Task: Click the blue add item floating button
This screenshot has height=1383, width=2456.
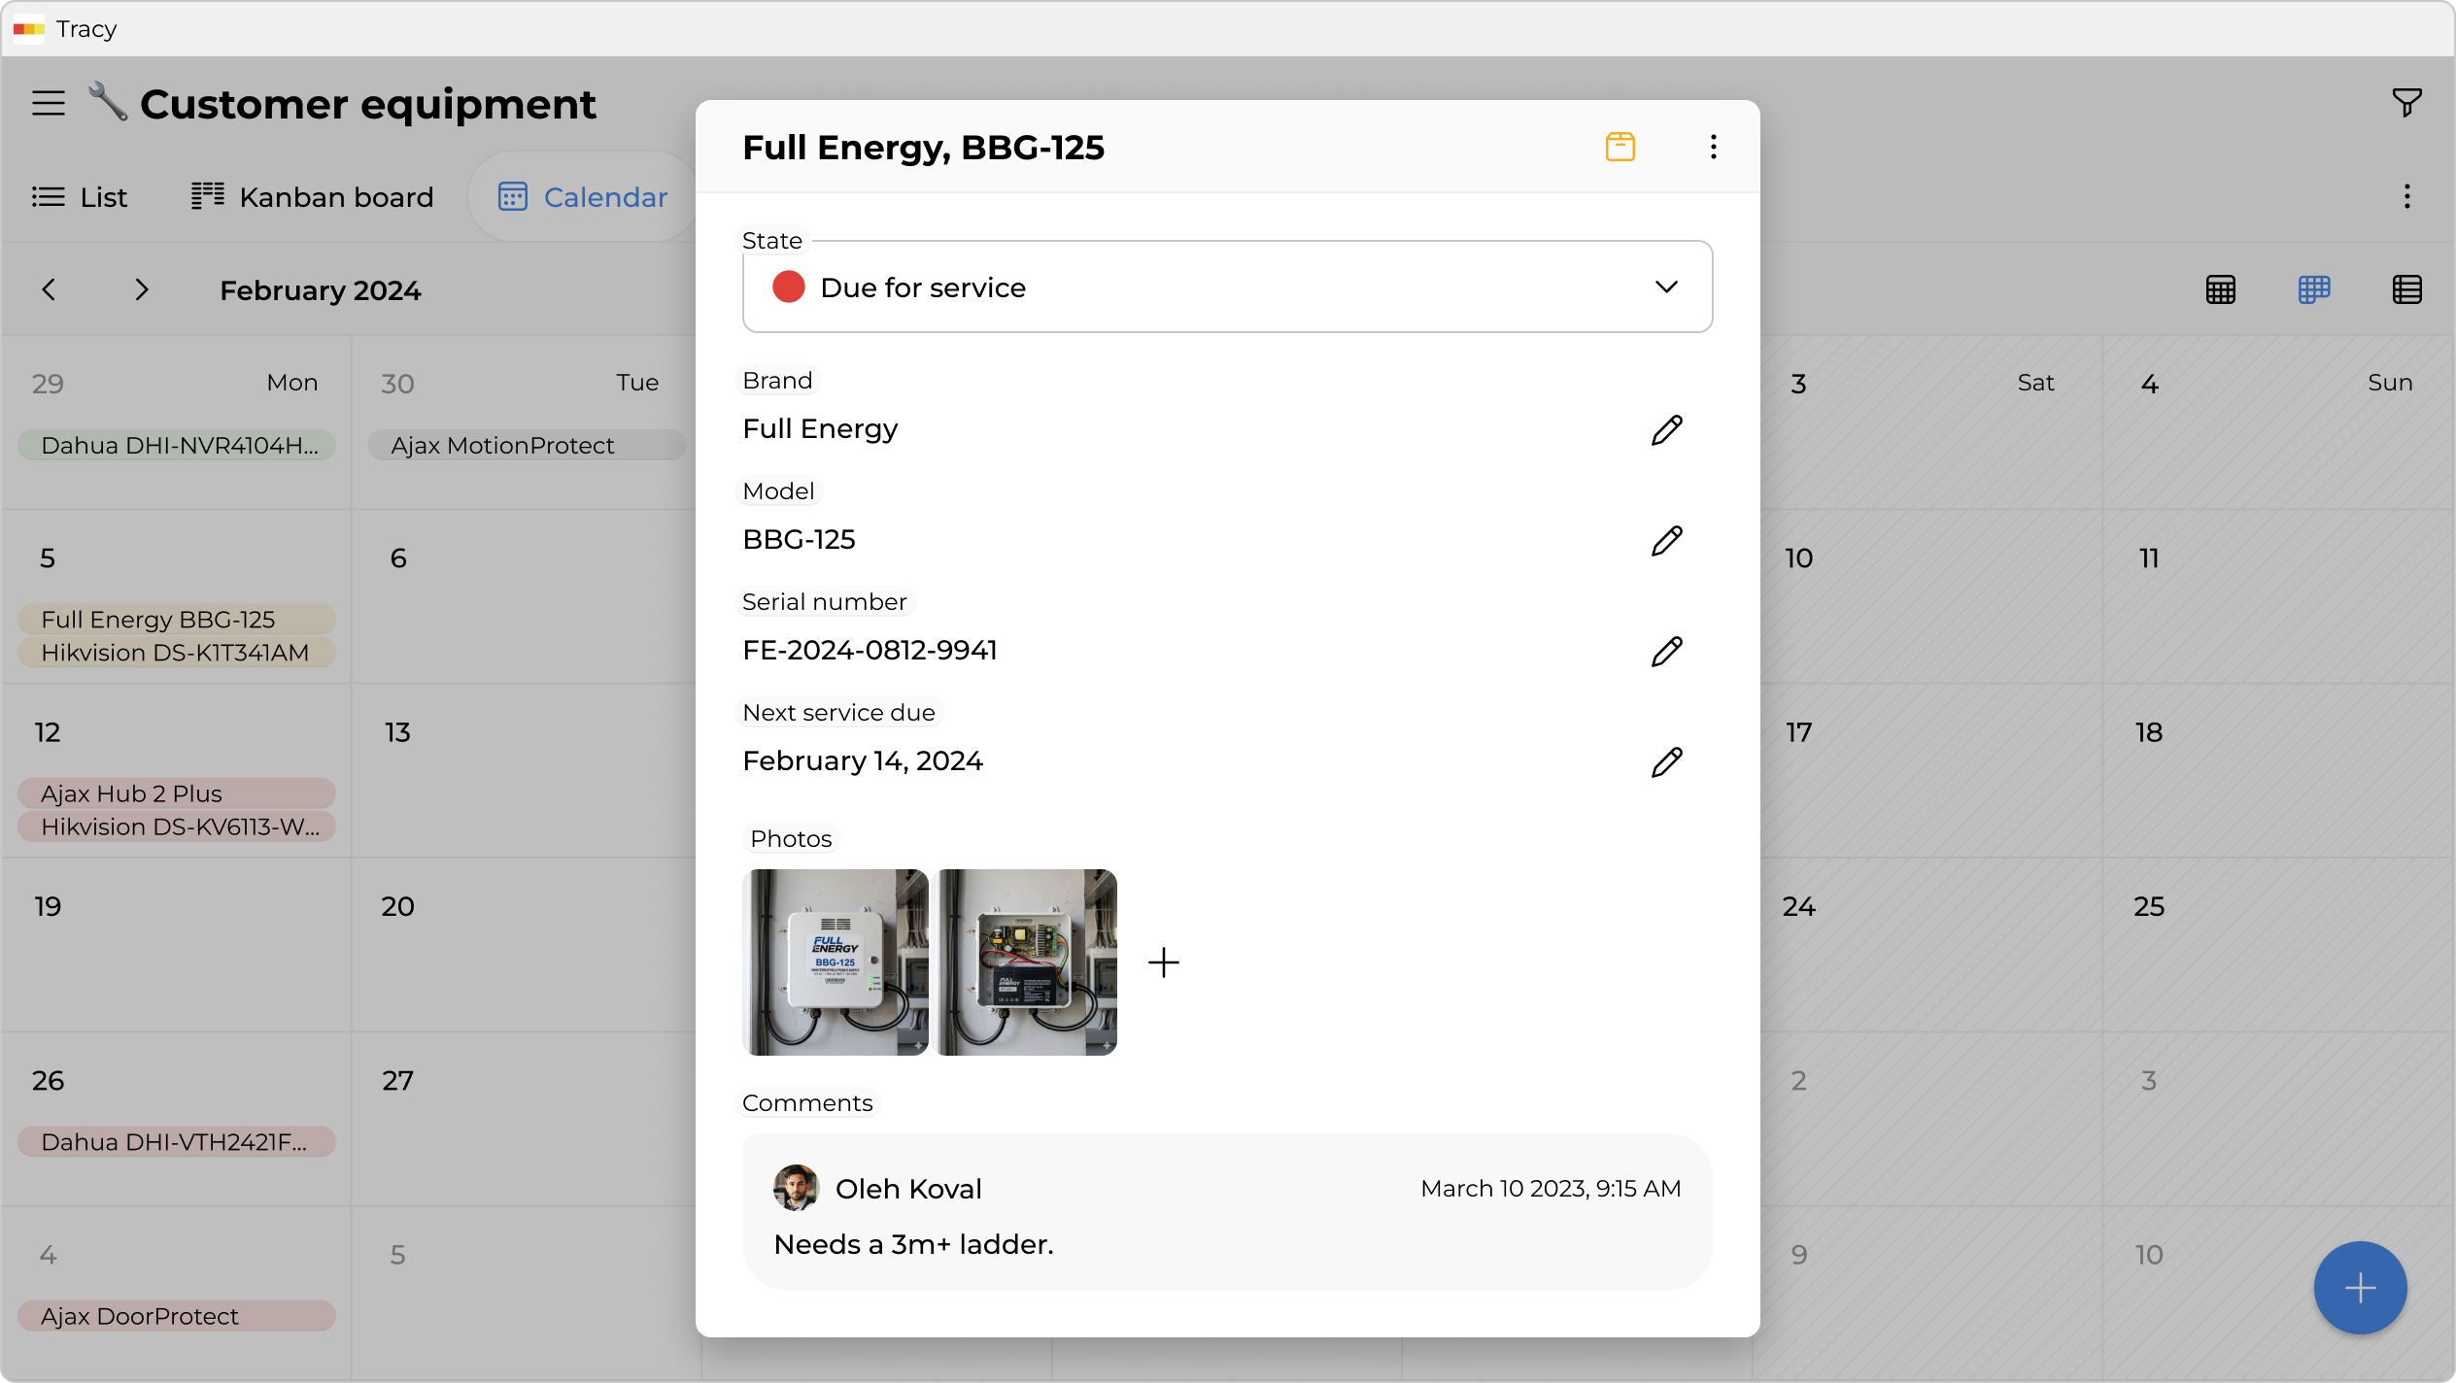Action: [2360, 1288]
